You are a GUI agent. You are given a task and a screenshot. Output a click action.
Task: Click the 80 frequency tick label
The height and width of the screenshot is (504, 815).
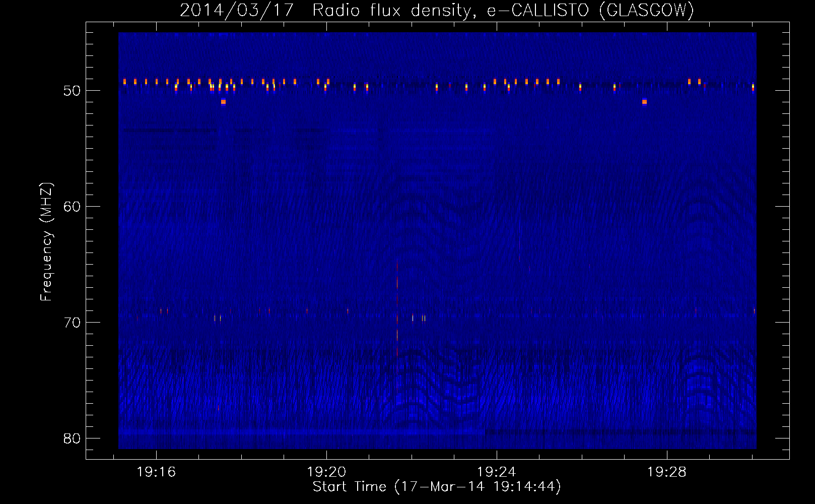[72, 438]
